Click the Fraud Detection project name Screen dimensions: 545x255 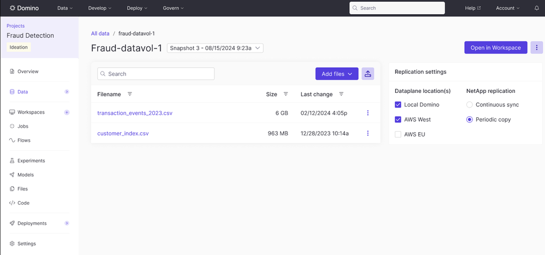(30, 35)
